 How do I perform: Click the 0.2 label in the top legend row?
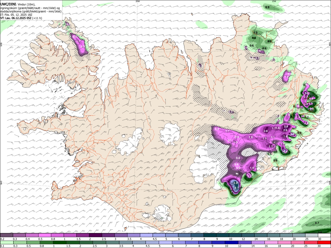tap(2, 239)
